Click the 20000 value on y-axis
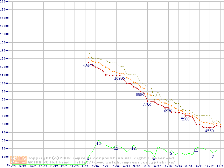The image size is (224, 168). [x=4, y=1]
